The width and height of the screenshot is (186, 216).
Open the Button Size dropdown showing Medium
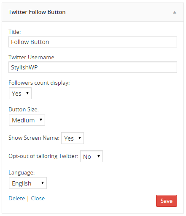click(x=27, y=120)
